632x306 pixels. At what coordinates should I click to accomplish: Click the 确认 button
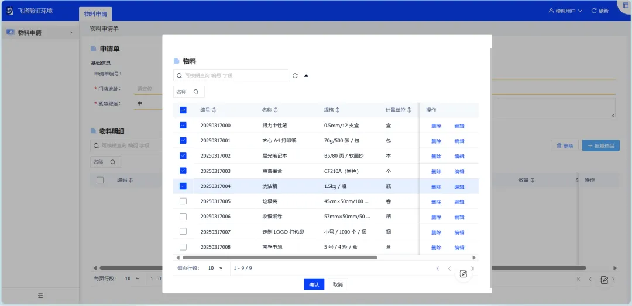314,284
